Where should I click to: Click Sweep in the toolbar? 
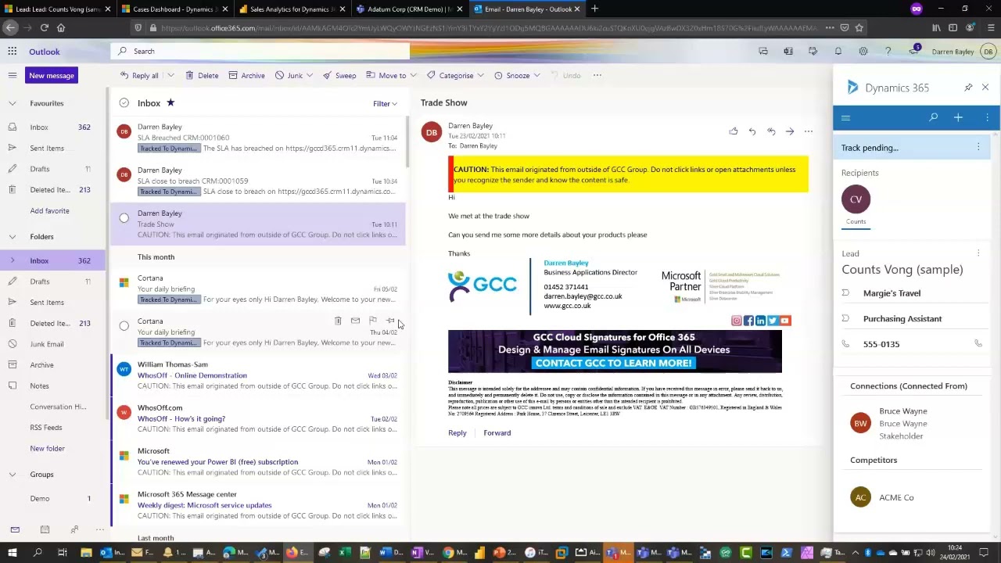tap(339, 76)
